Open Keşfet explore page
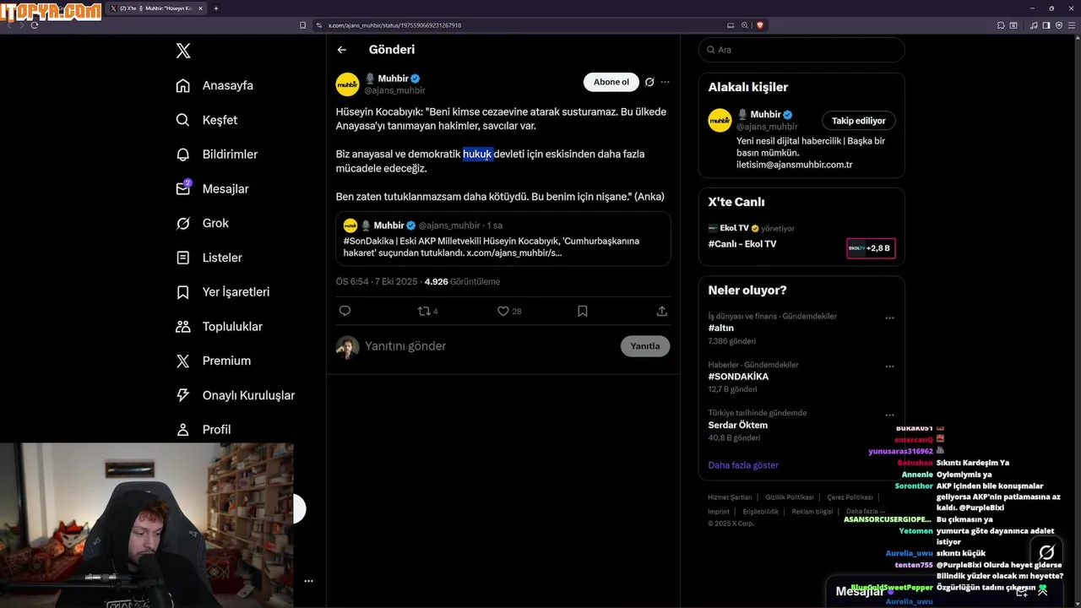 tap(207, 120)
